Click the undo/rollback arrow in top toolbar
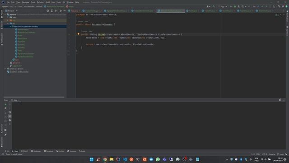289x163 pixels. pos(274,6)
